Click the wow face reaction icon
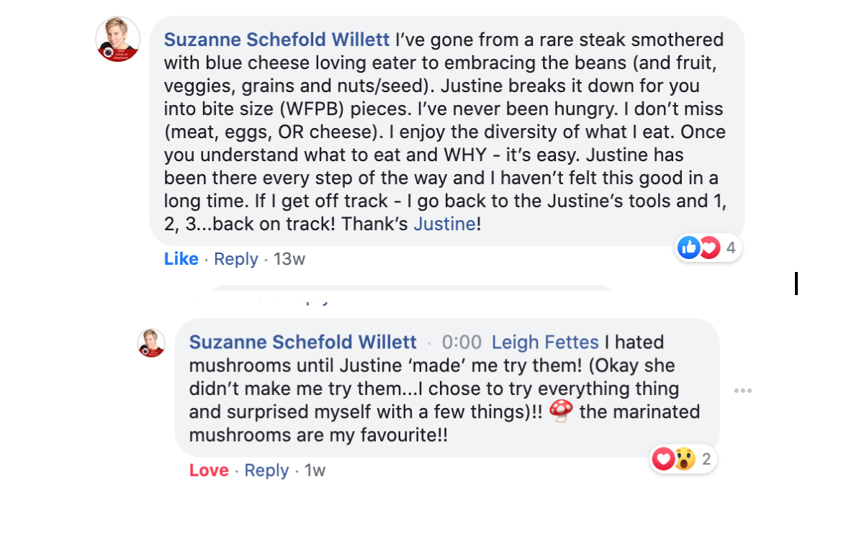 coord(685,459)
